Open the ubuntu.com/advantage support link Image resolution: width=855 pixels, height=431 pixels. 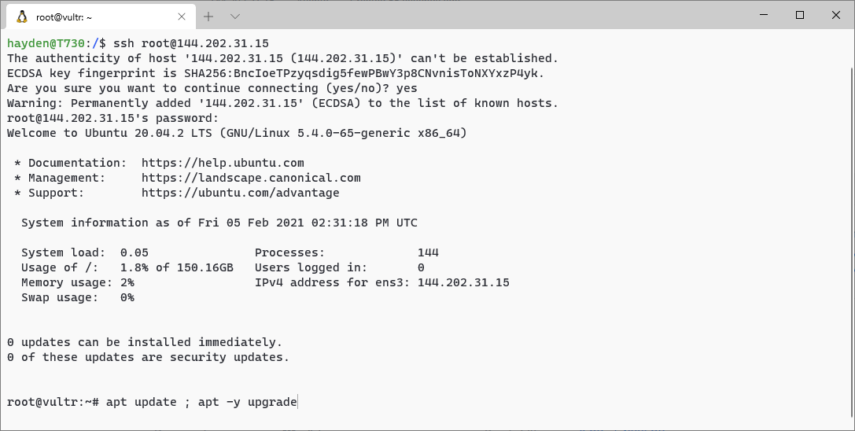tap(240, 193)
